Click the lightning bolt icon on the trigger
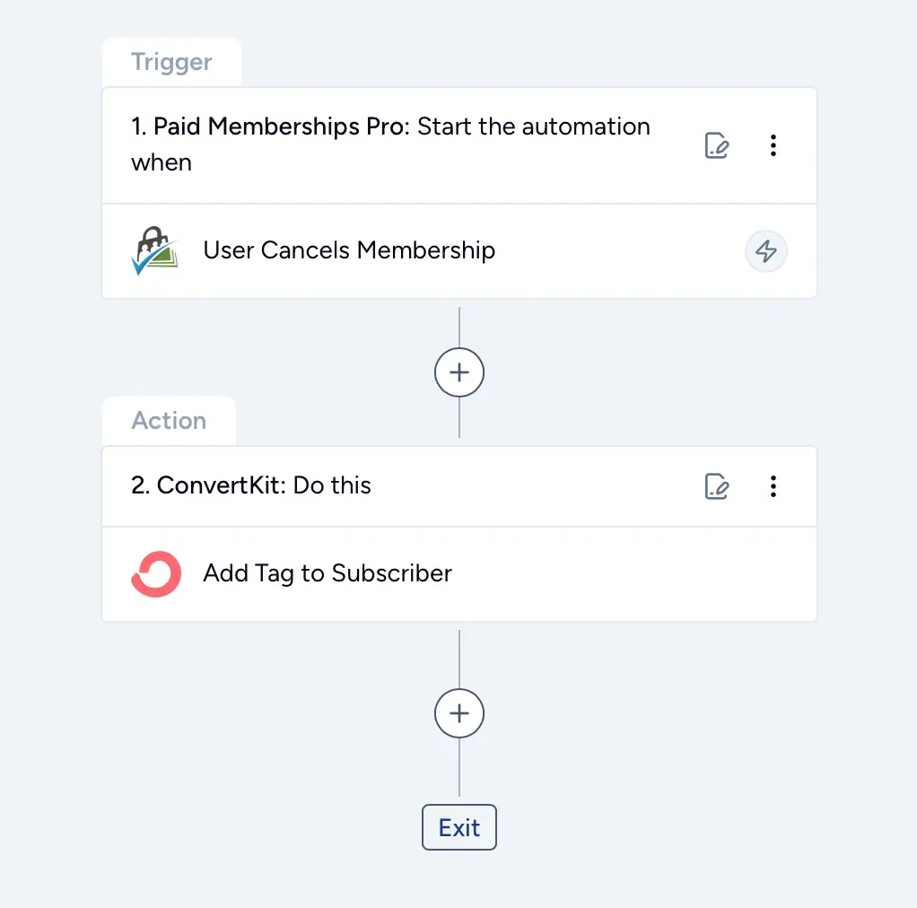The height and width of the screenshot is (908, 917). pos(765,251)
